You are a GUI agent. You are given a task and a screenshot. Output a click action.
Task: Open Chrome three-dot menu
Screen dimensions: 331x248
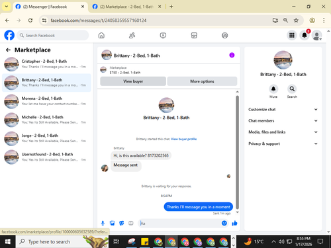(x=324, y=21)
